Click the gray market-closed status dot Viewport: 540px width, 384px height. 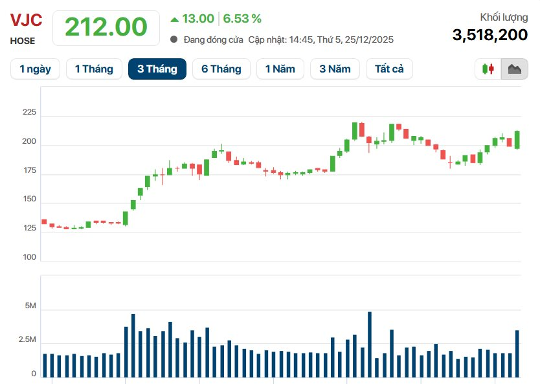click(x=174, y=40)
